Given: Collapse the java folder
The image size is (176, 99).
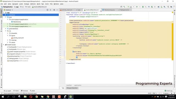Looking at the screenshot, I should pos(5,17).
